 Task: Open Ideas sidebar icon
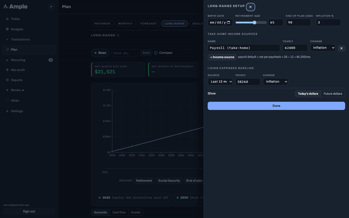click(x=7, y=101)
